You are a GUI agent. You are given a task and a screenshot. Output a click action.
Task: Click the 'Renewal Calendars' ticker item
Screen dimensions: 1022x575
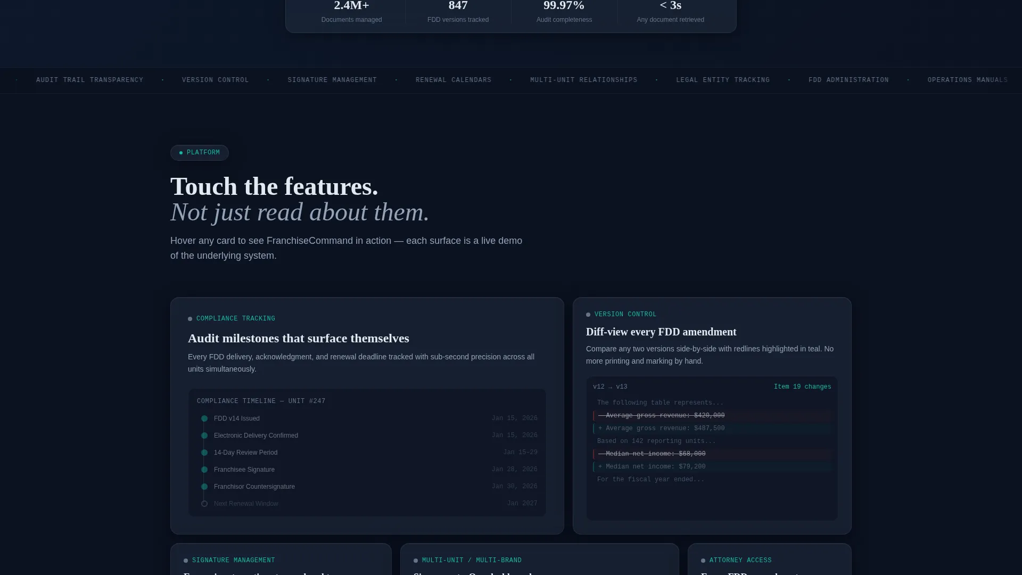454,80
